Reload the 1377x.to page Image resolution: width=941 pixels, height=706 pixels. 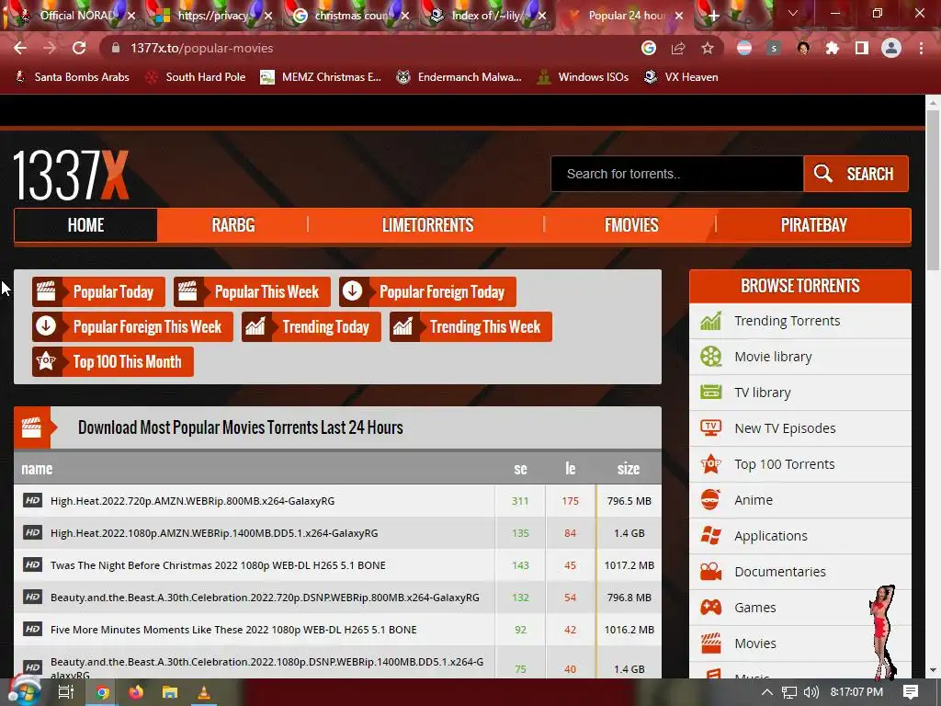pyautogui.click(x=79, y=48)
